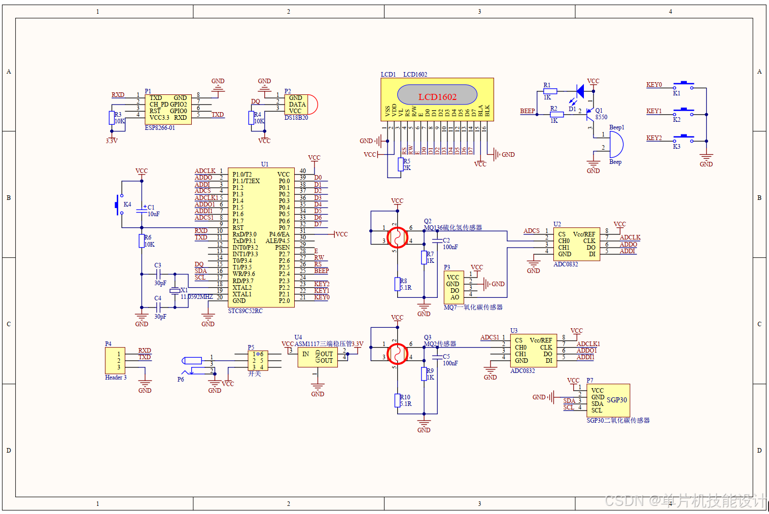Select resistor R1 1K symbol
The width and height of the screenshot is (769, 514).
[550, 91]
